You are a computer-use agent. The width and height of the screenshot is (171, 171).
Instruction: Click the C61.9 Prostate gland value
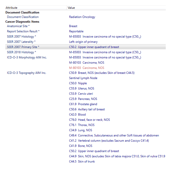click(x=83, y=104)
